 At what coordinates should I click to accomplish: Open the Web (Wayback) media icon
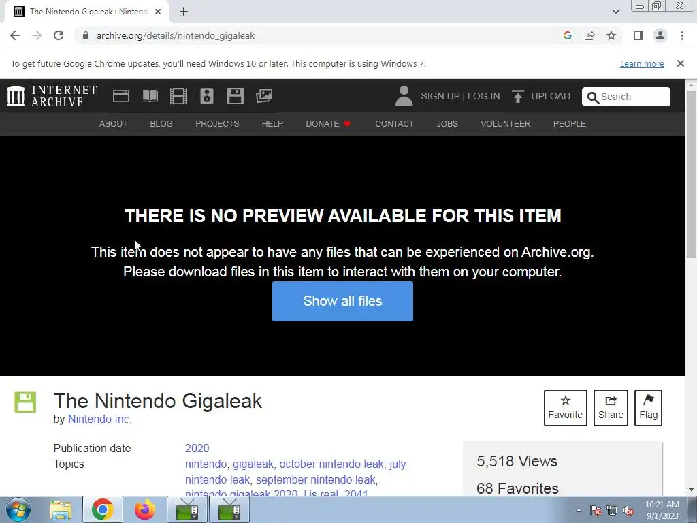(121, 96)
